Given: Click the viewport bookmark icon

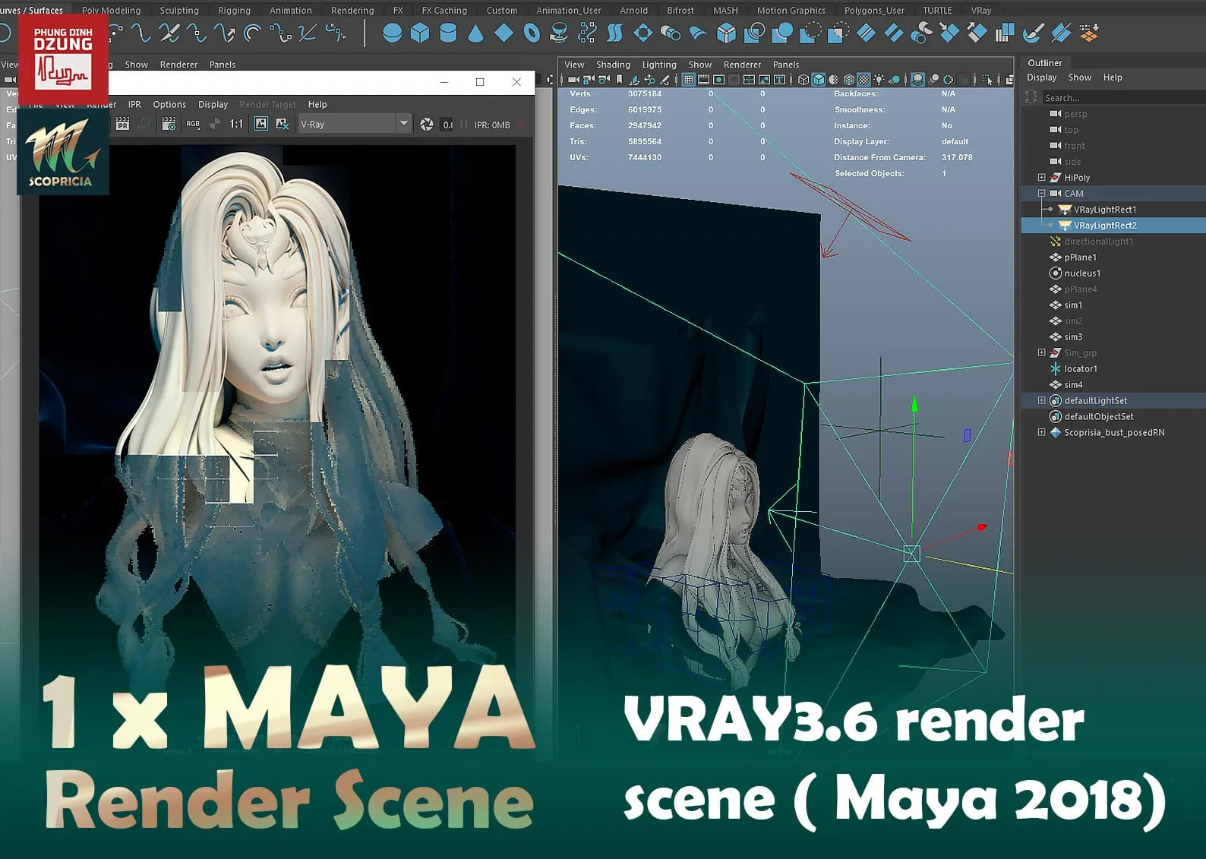Looking at the screenshot, I should (x=619, y=80).
